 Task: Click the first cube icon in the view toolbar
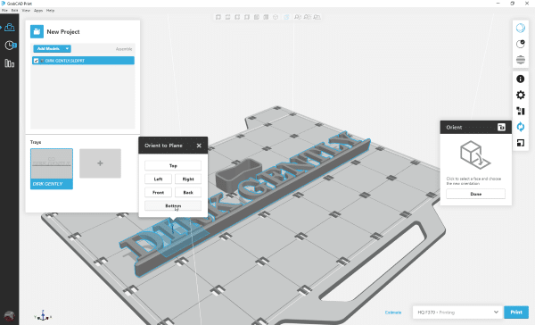click(x=218, y=17)
